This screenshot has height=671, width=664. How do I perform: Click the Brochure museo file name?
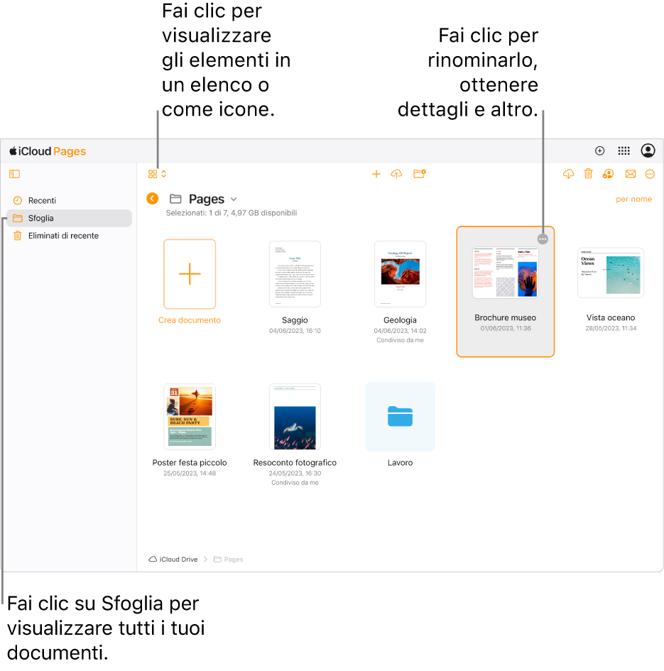[x=505, y=317]
